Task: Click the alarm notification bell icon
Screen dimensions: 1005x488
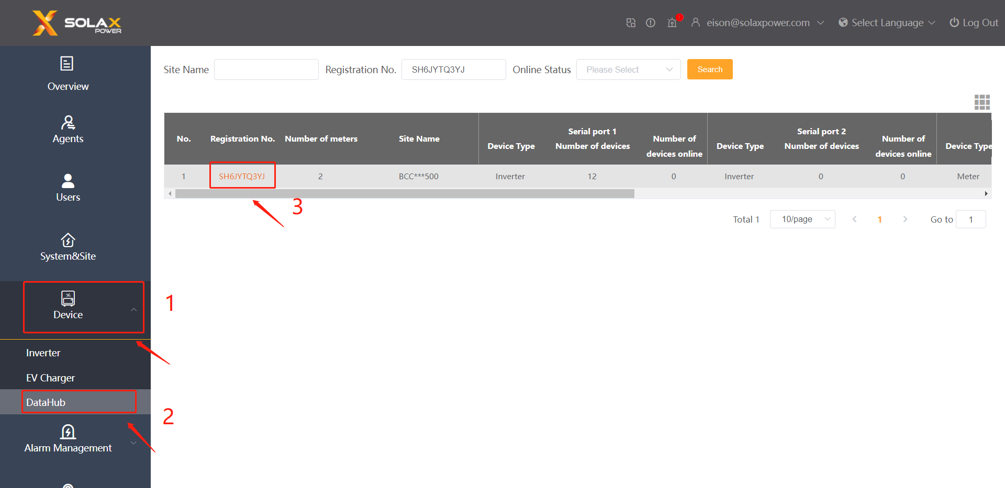Action: coord(672,22)
